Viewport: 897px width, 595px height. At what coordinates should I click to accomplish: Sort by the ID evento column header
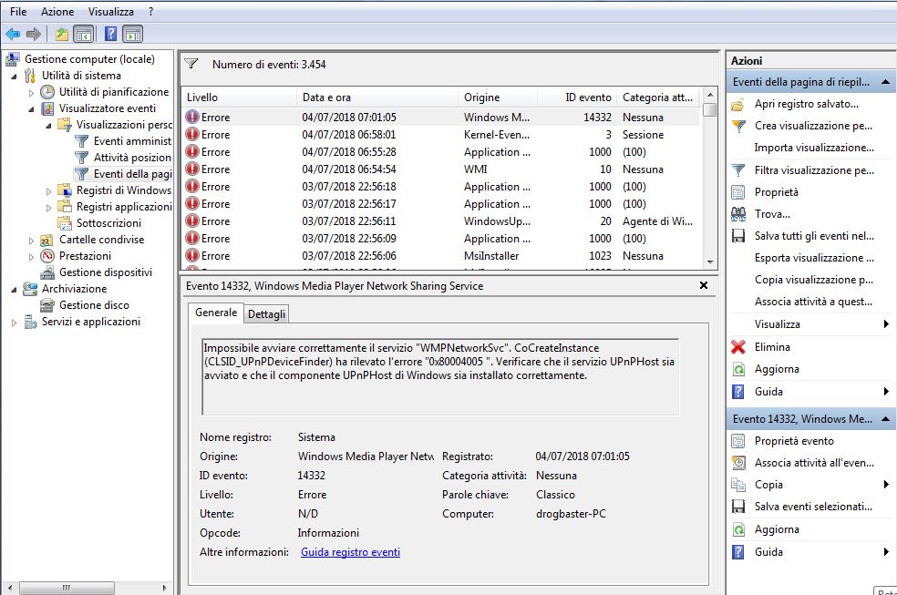pyautogui.click(x=588, y=97)
